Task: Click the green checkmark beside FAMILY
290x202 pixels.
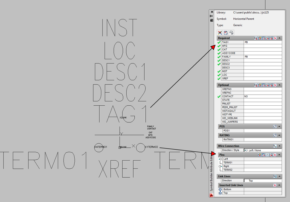Action: pyautogui.click(x=219, y=57)
